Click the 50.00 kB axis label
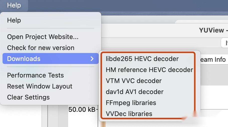 pos(81,109)
